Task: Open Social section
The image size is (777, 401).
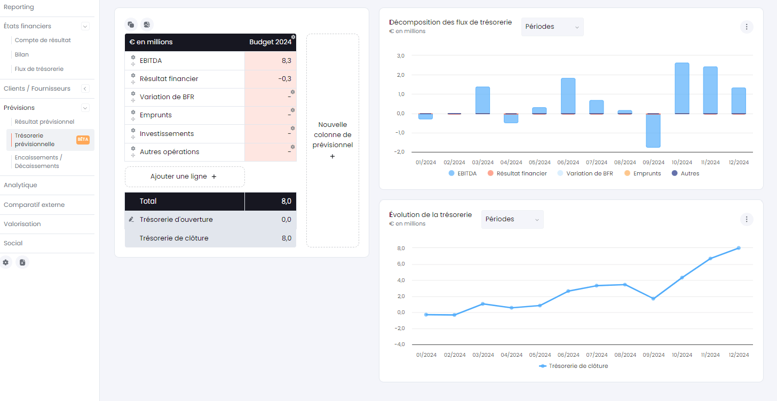Action: point(13,243)
